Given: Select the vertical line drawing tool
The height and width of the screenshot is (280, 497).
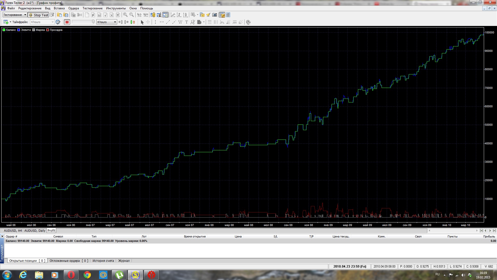Looking at the screenshot, I should [155, 22].
